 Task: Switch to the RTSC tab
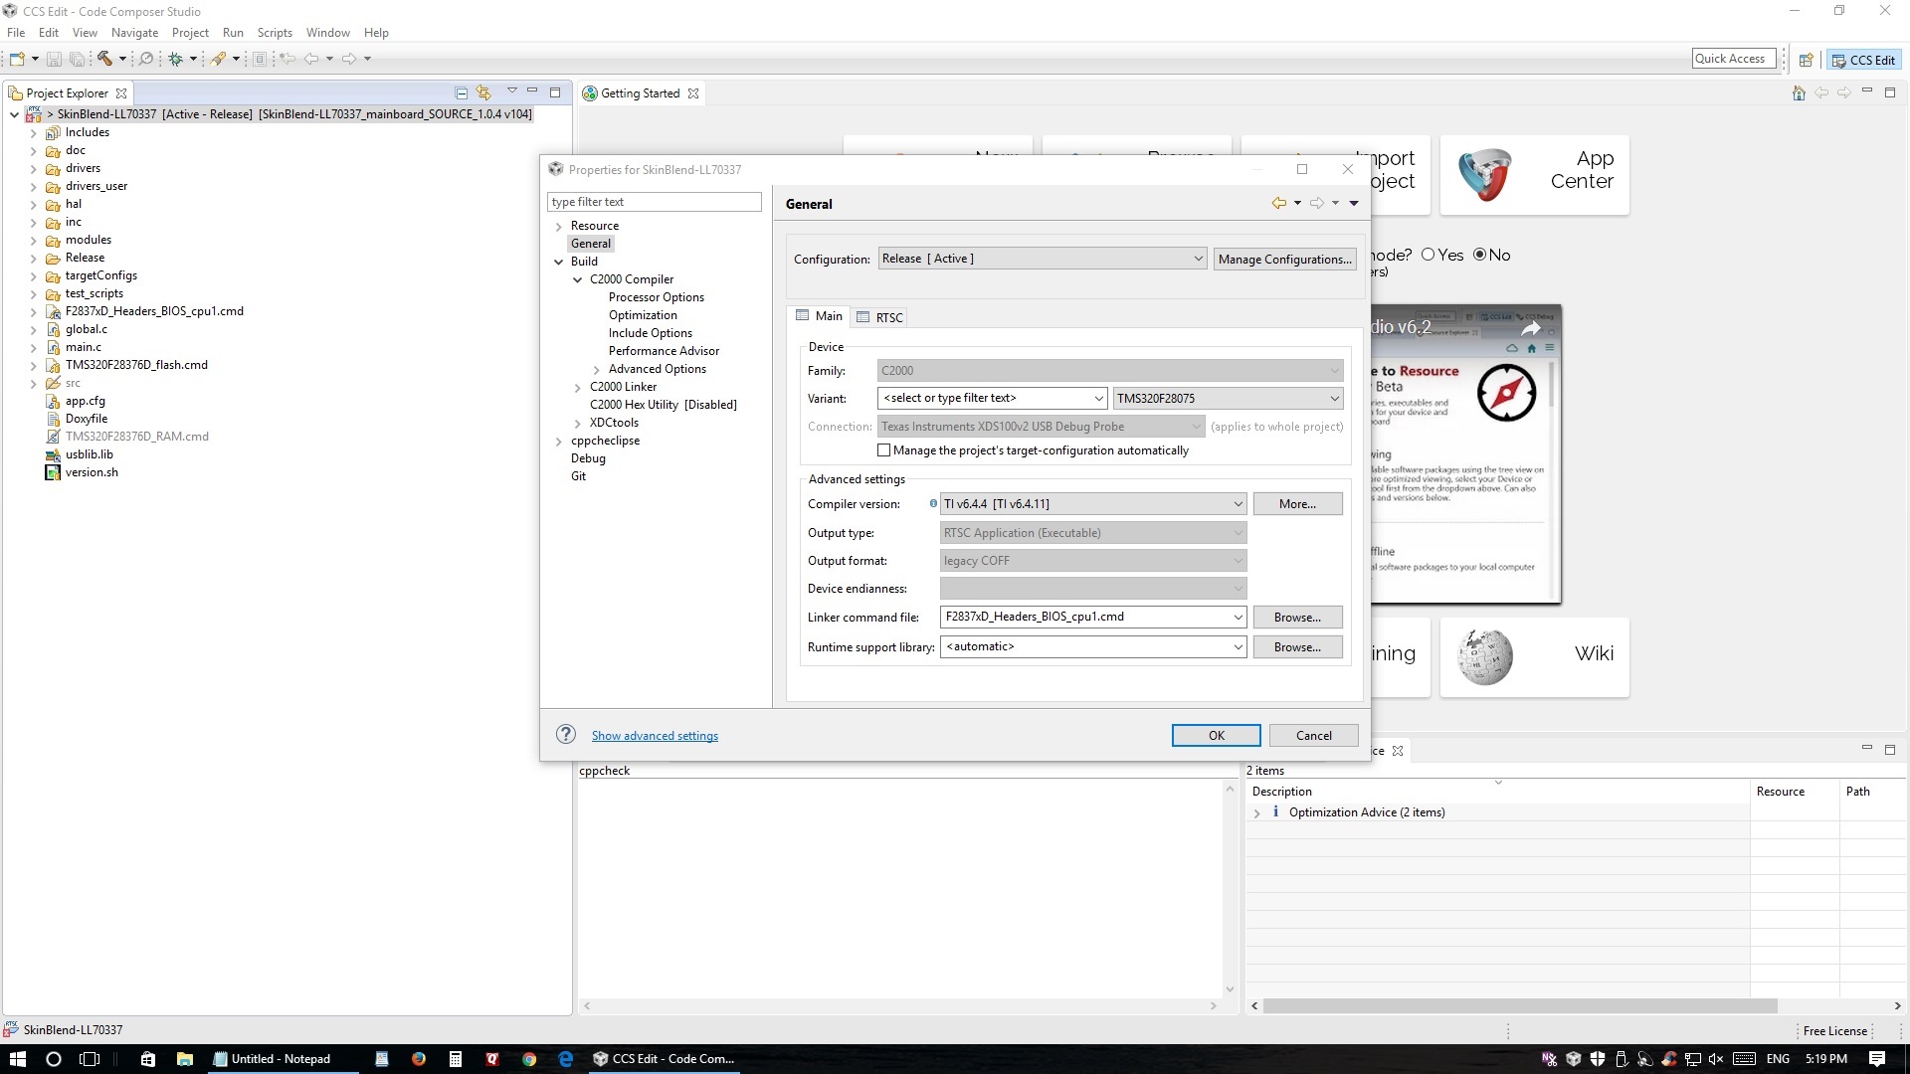tap(880, 317)
